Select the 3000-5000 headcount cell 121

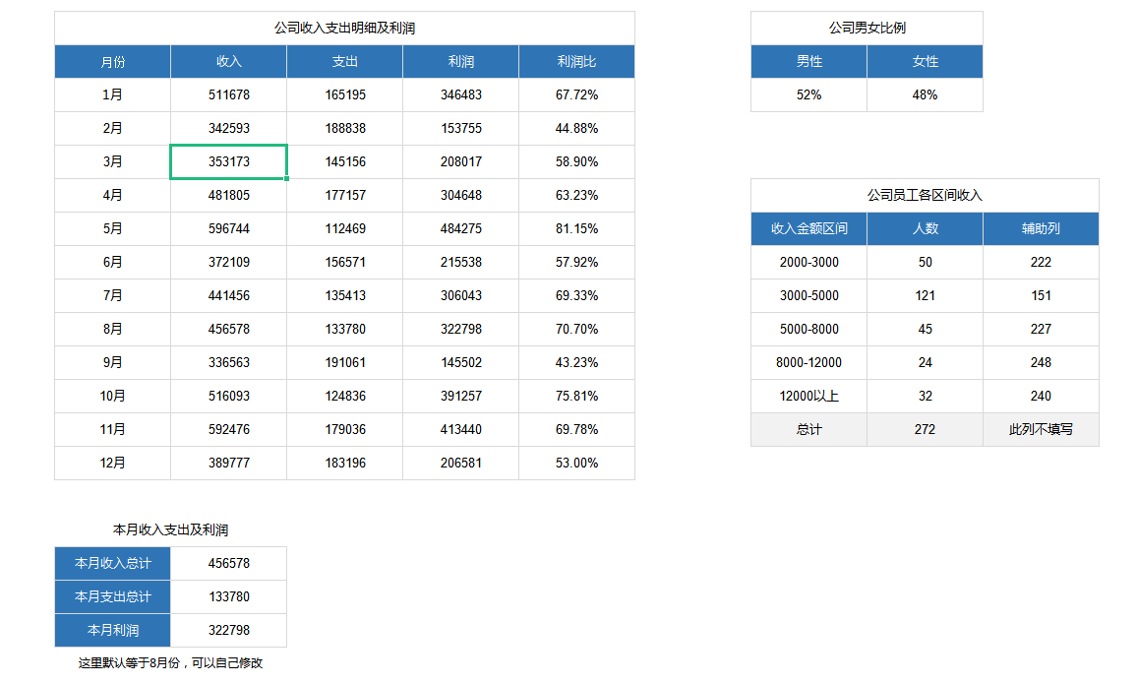925,295
